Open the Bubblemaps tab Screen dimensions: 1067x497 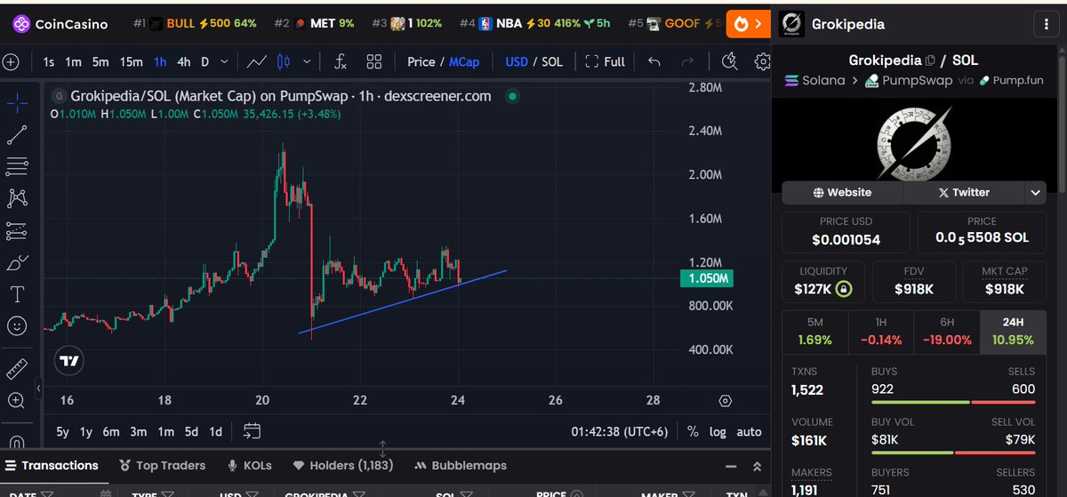click(x=461, y=465)
